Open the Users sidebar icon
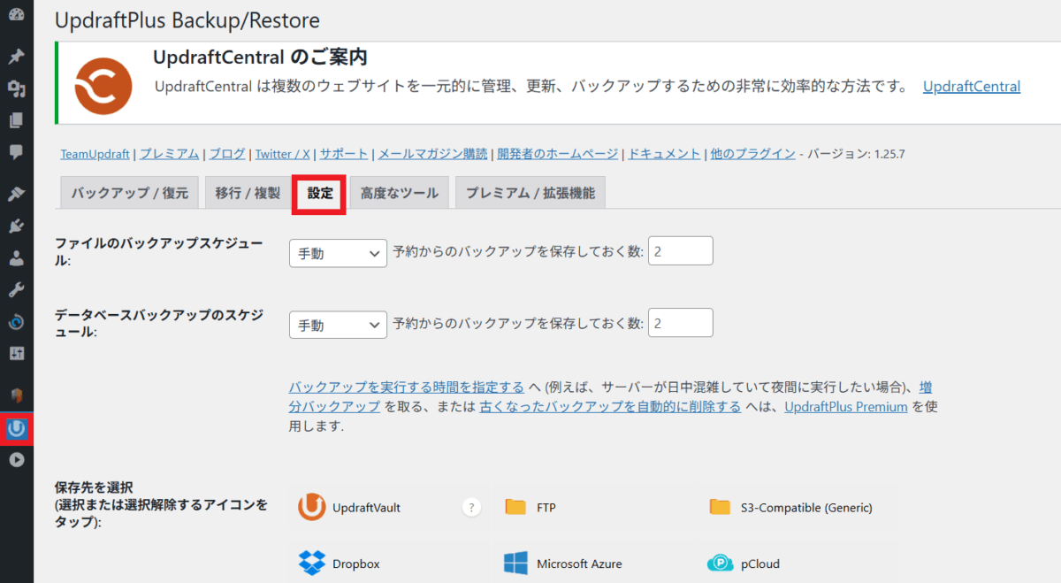 16,258
